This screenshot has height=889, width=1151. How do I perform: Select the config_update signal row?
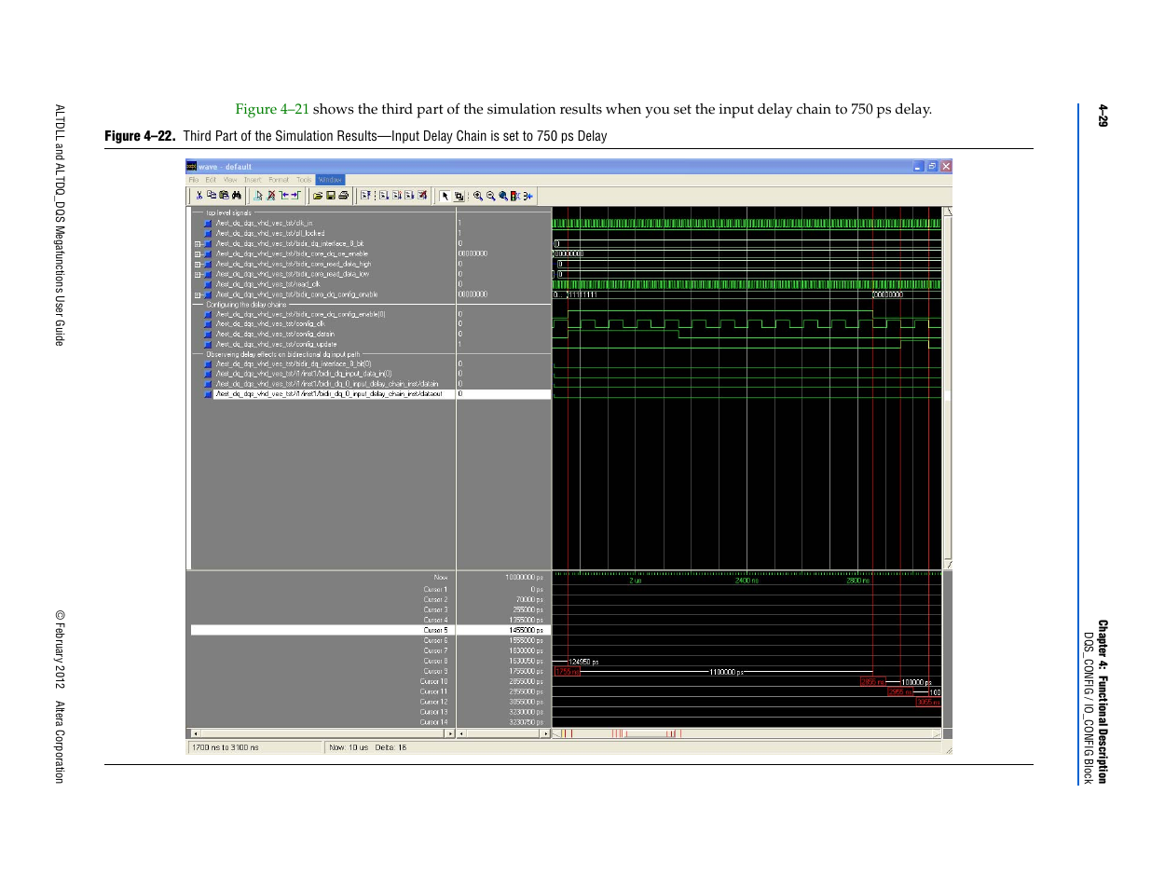(x=276, y=345)
